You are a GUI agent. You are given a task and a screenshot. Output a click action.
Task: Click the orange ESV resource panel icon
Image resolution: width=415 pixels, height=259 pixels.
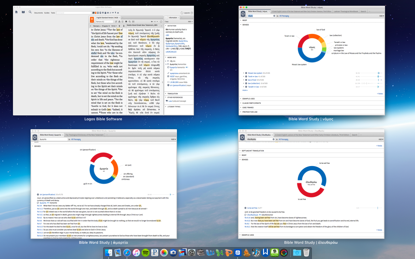tap(92, 20)
